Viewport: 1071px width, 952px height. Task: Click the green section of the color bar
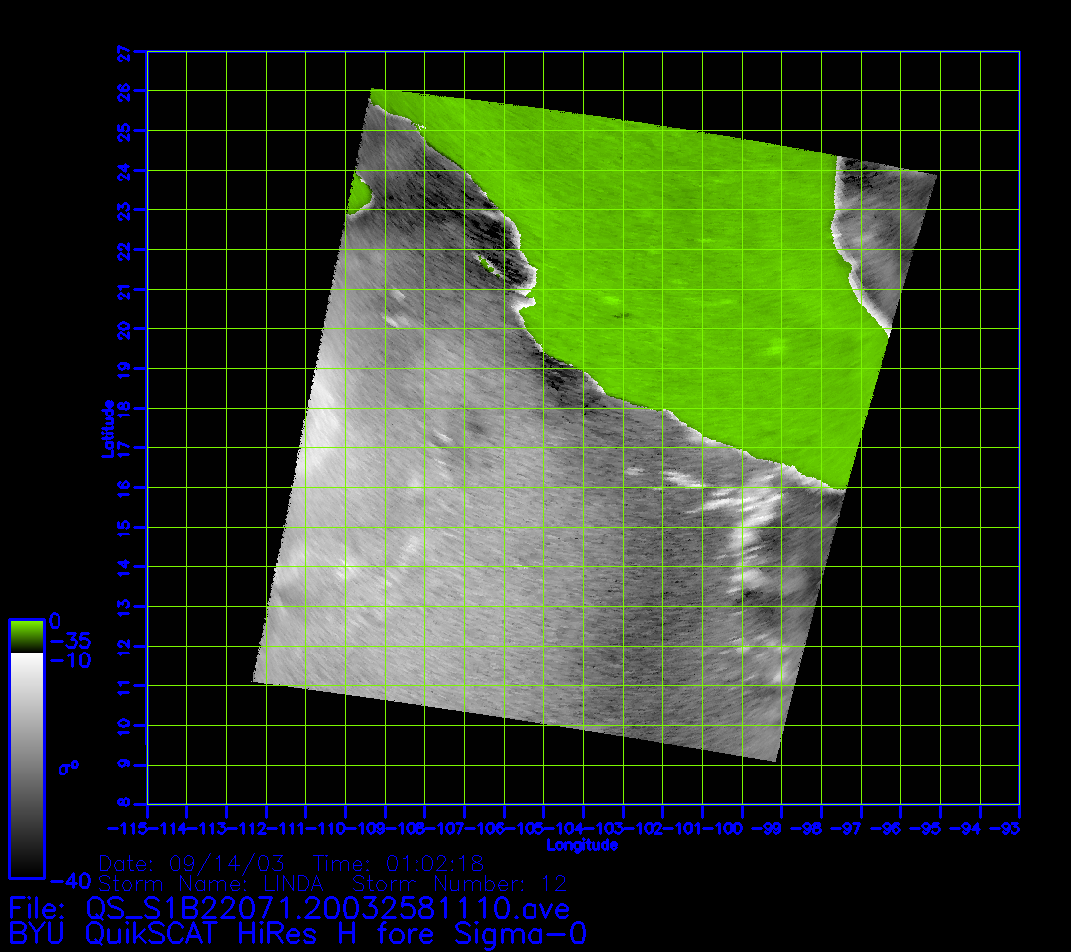tap(26, 635)
